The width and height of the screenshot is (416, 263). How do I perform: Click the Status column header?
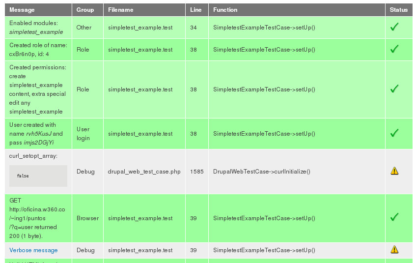coord(399,10)
